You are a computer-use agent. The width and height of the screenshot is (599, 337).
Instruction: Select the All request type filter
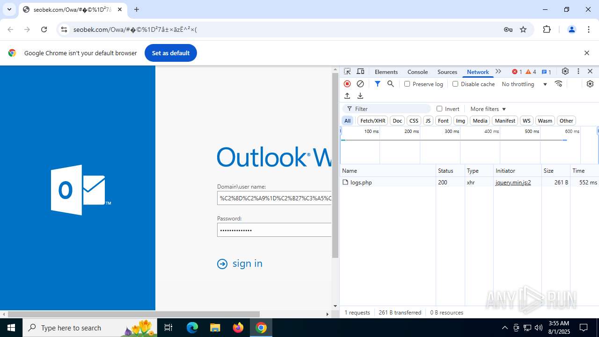pyautogui.click(x=347, y=121)
